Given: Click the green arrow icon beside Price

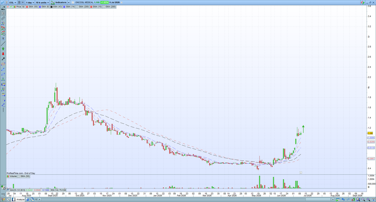Looking at the screenshot, I should (11, 7).
